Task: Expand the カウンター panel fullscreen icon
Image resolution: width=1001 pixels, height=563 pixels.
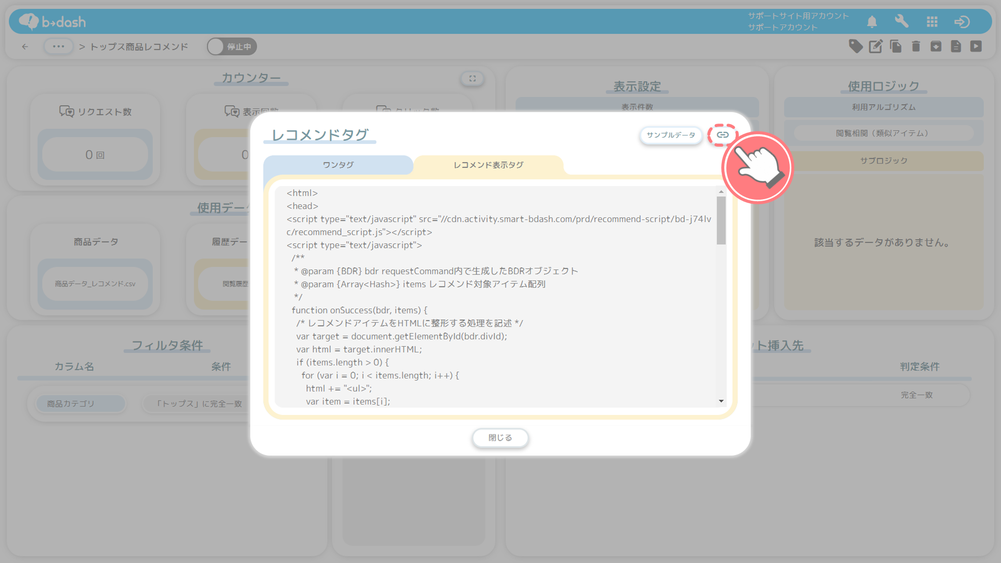Action: [x=472, y=79]
